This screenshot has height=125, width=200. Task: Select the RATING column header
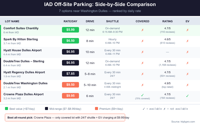click(x=167, y=21)
